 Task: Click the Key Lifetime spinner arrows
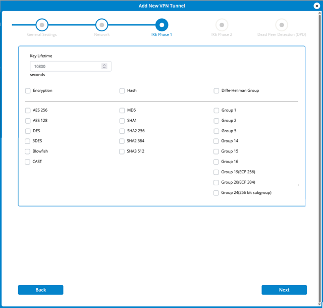click(104, 66)
